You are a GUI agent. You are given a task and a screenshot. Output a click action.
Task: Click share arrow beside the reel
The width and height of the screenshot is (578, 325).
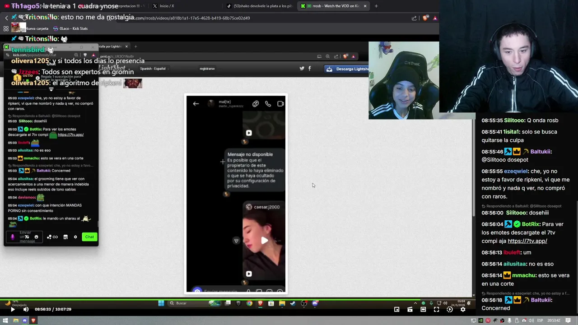[236, 241]
